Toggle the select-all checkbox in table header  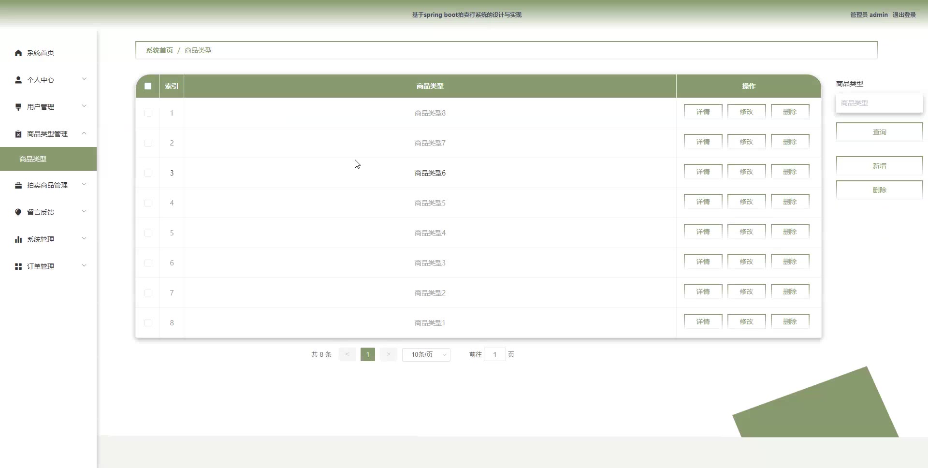[148, 86]
